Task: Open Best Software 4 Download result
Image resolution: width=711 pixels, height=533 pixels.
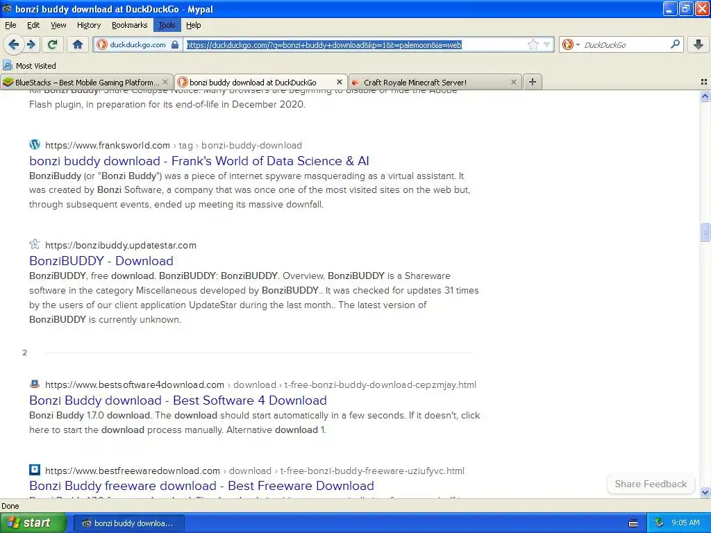Action: coord(178,400)
